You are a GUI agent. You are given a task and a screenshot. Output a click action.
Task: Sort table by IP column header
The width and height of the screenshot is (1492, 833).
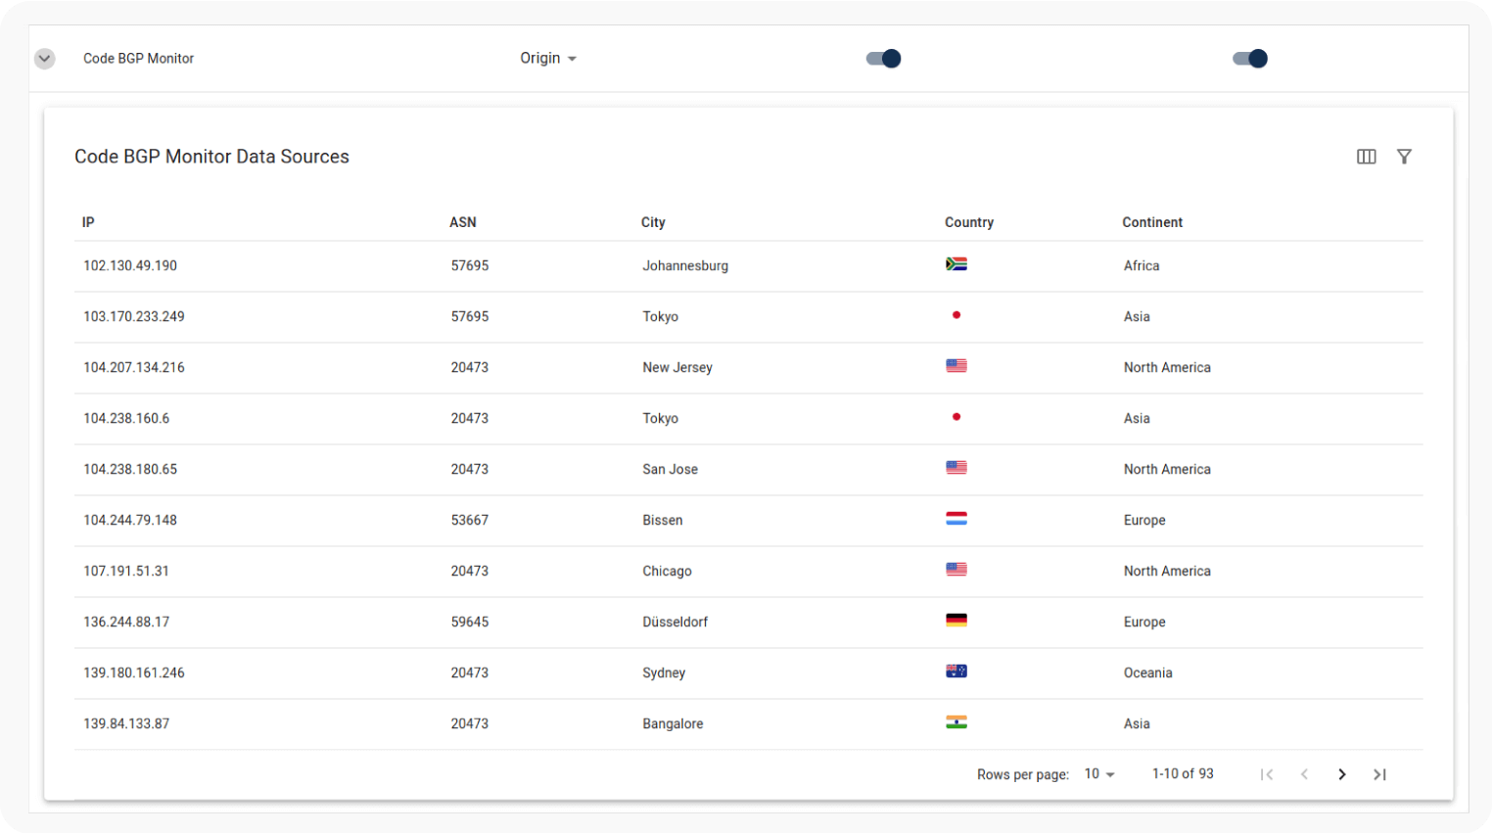click(x=88, y=222)
